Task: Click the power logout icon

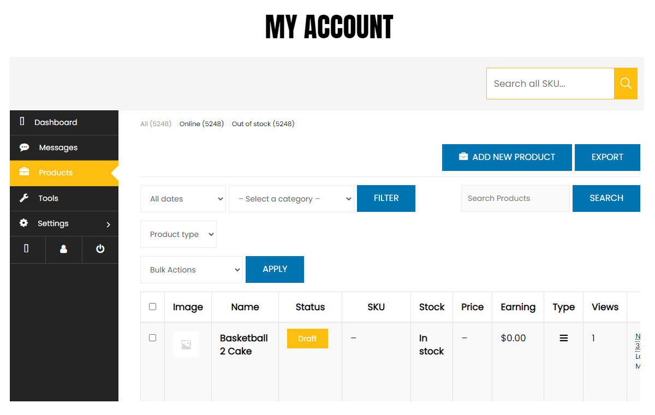Action: (x=100, y=249)
